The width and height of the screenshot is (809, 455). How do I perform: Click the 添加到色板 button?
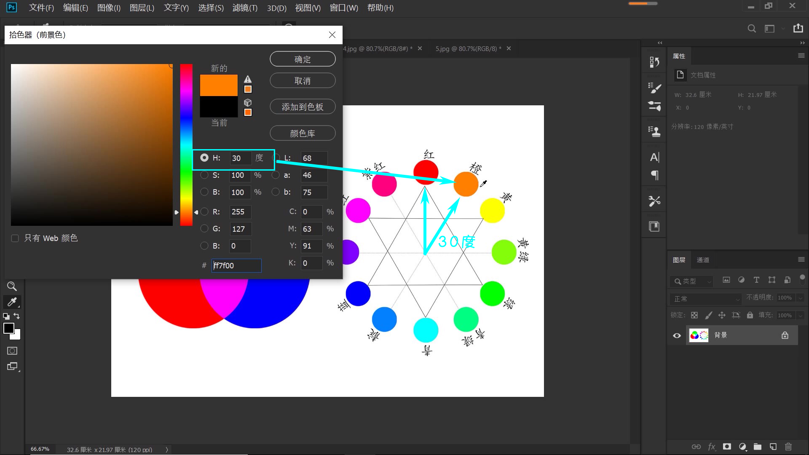[x=303, y=107]
